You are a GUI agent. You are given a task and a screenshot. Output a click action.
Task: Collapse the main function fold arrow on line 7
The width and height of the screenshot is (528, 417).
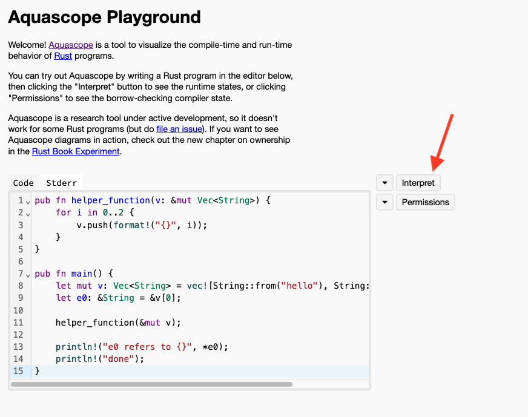(x=28, y=274)
